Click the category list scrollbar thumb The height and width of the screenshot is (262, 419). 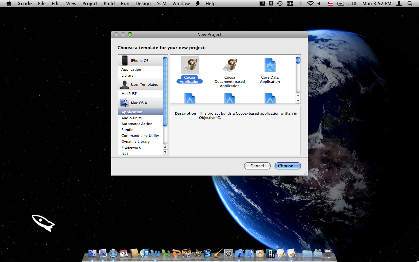pyautogui.click(x=165, y=92)
